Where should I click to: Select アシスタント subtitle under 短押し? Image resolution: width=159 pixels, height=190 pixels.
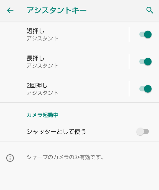tap(42, 38)
